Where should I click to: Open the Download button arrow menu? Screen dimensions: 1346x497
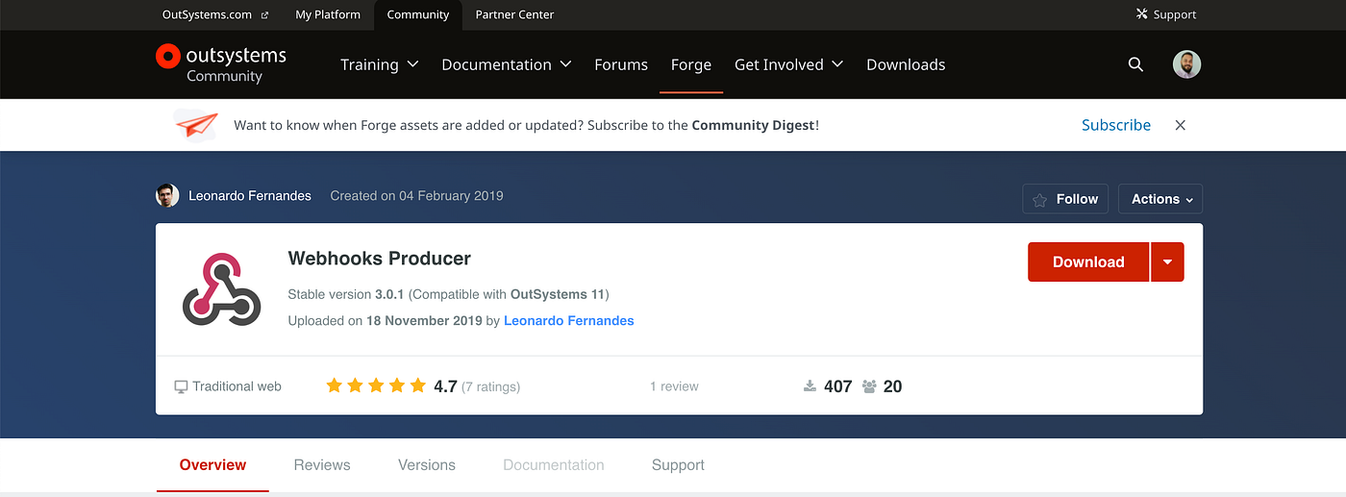pyautogui.click(x=1167, y=261)
